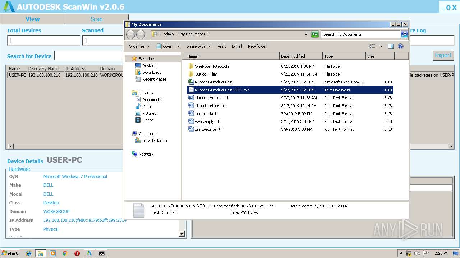This screenshot has height=258, width=460.
Task: Click the Print toolbar button
Action: 222,46
